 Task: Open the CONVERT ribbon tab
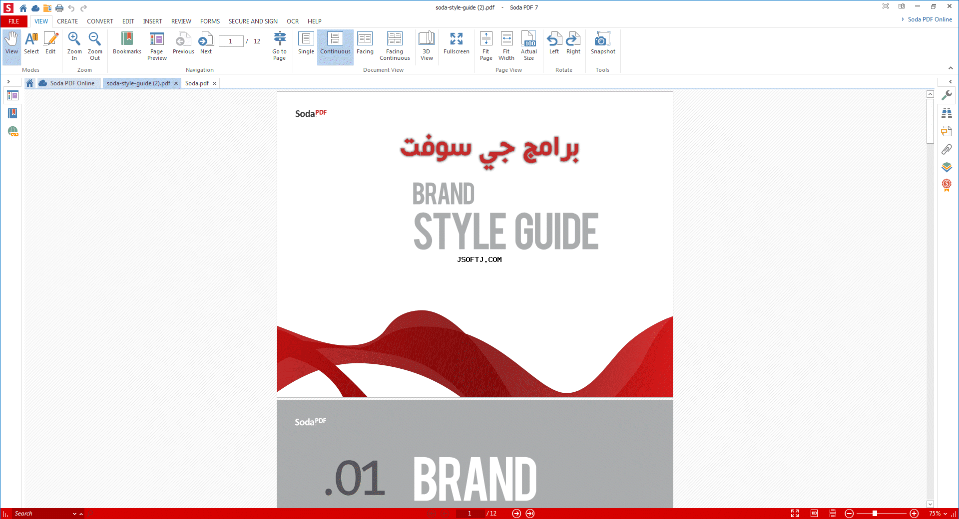[100, 21]
